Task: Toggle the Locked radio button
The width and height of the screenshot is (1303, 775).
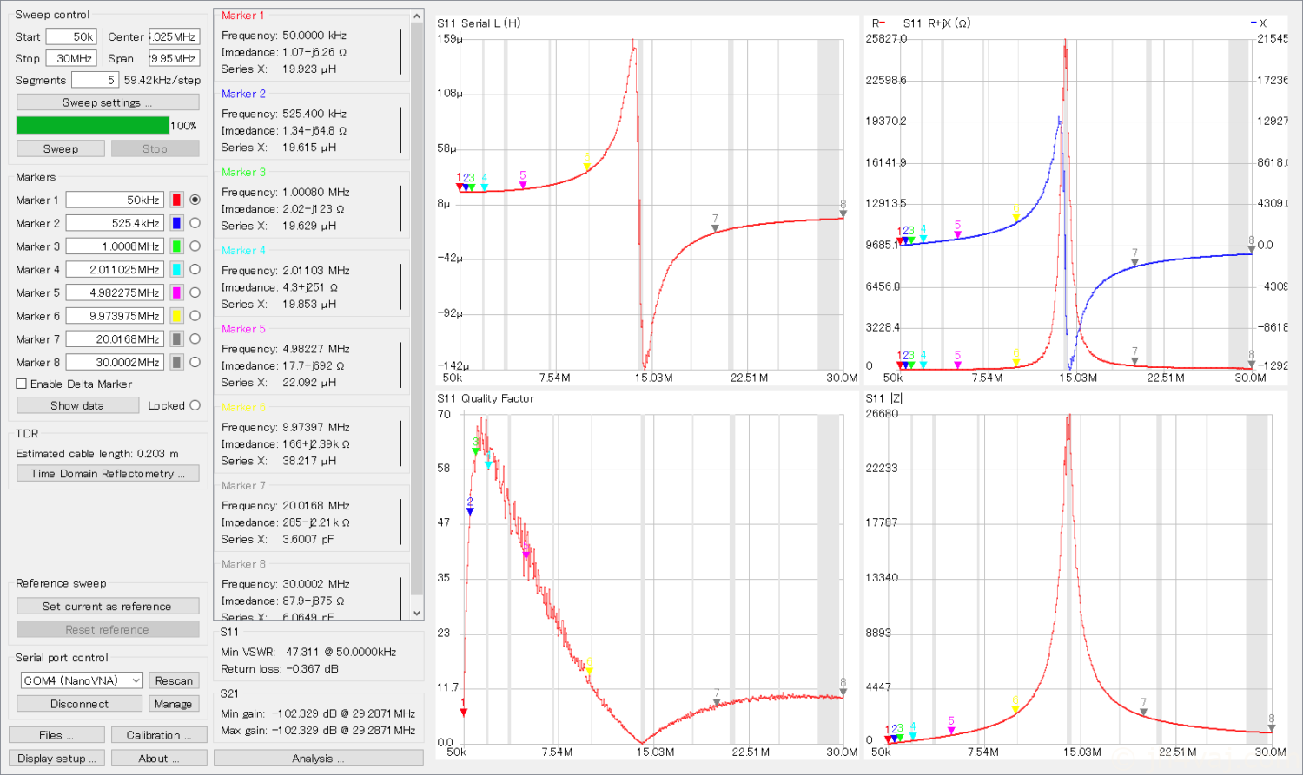Action: coord(195,405)
